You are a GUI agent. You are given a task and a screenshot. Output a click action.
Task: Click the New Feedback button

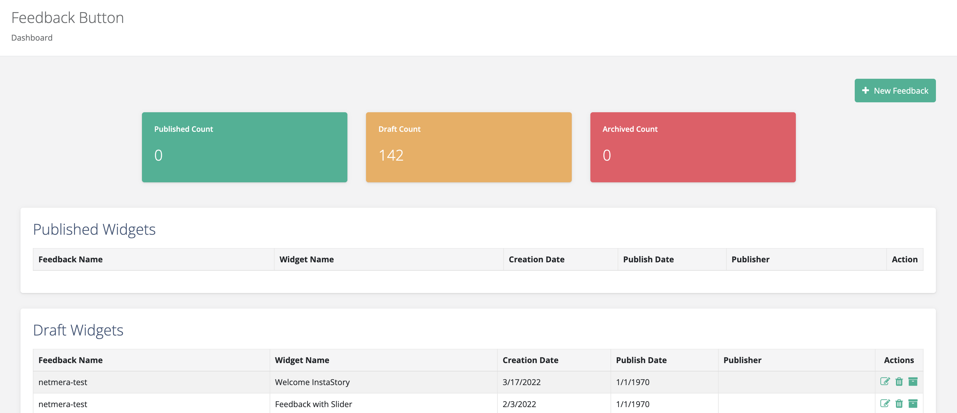click(895, 90)
